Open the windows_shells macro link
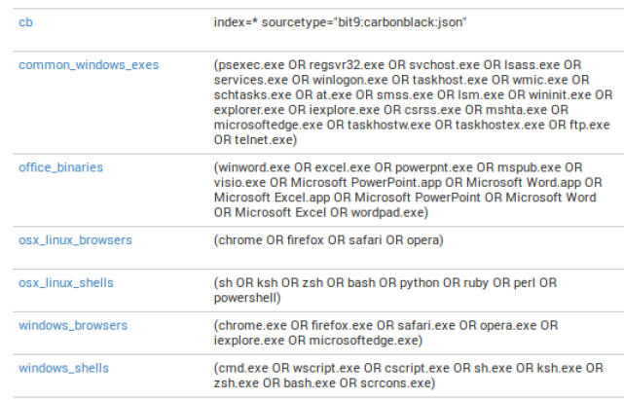This screenshot has height=400, width=624. 63,368
